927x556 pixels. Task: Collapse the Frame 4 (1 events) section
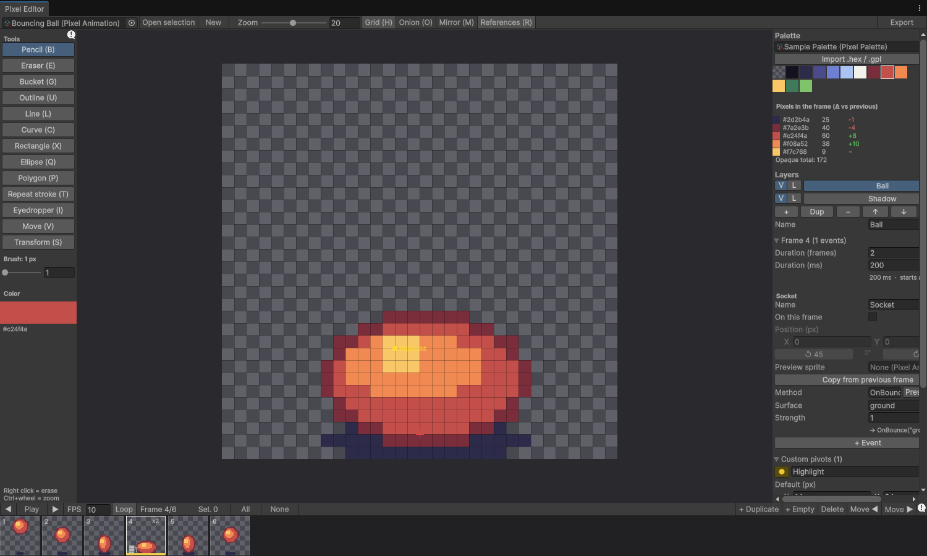[x=777, y=240]
